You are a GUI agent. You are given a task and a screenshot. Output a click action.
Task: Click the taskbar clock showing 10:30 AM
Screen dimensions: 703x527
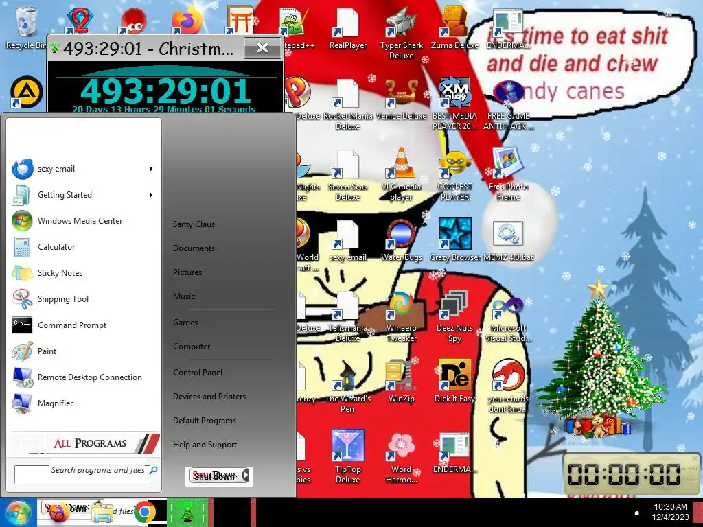pyautogui.click(x=670, y=512)
